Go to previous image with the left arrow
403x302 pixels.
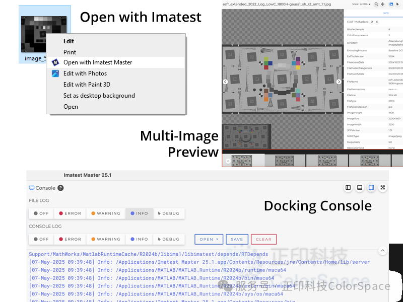point(225,82)
